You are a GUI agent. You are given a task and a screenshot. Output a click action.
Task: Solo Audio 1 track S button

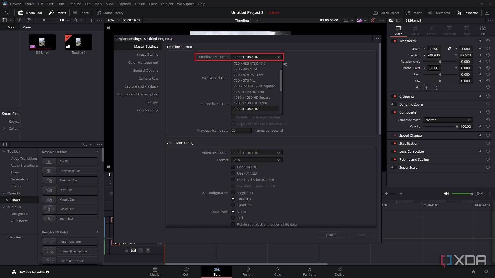[x=141, y=250]
